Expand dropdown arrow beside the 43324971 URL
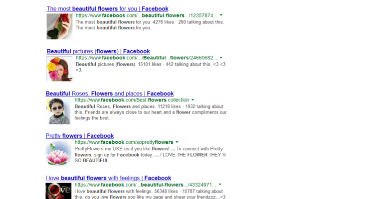Screen dimensions: 379x199 [220, 185]
